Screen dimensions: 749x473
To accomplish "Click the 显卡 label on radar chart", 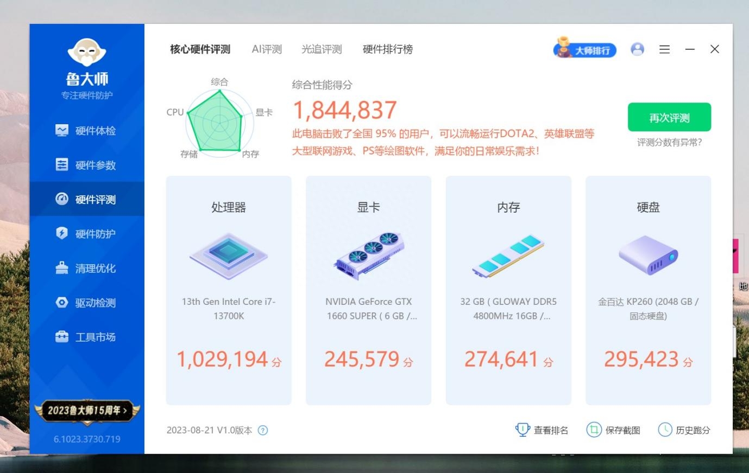I will (x=264, y=112).
